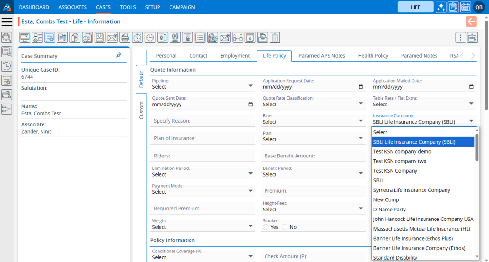Open the Payment Mode dropdown
The width and height of the screenshot is (489, 262).
coord(202,191)
